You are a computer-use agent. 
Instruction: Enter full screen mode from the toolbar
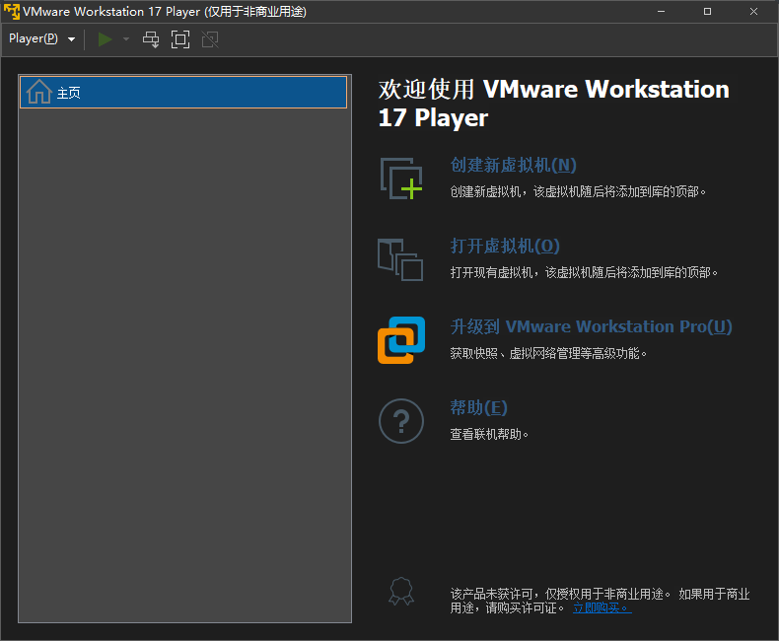[179, 38]
